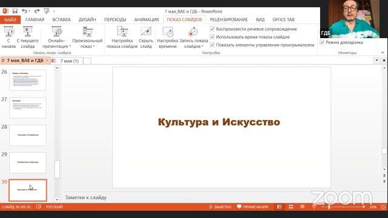388x218 pixels.
Task: Go to next slide via double-arrow button
Action: click(x=384, y=182)
